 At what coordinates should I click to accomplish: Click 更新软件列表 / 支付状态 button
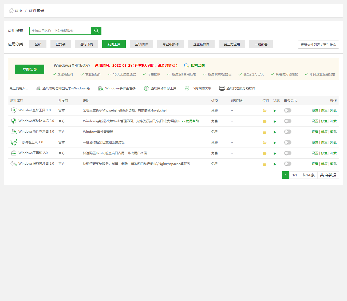coord(318,45)
